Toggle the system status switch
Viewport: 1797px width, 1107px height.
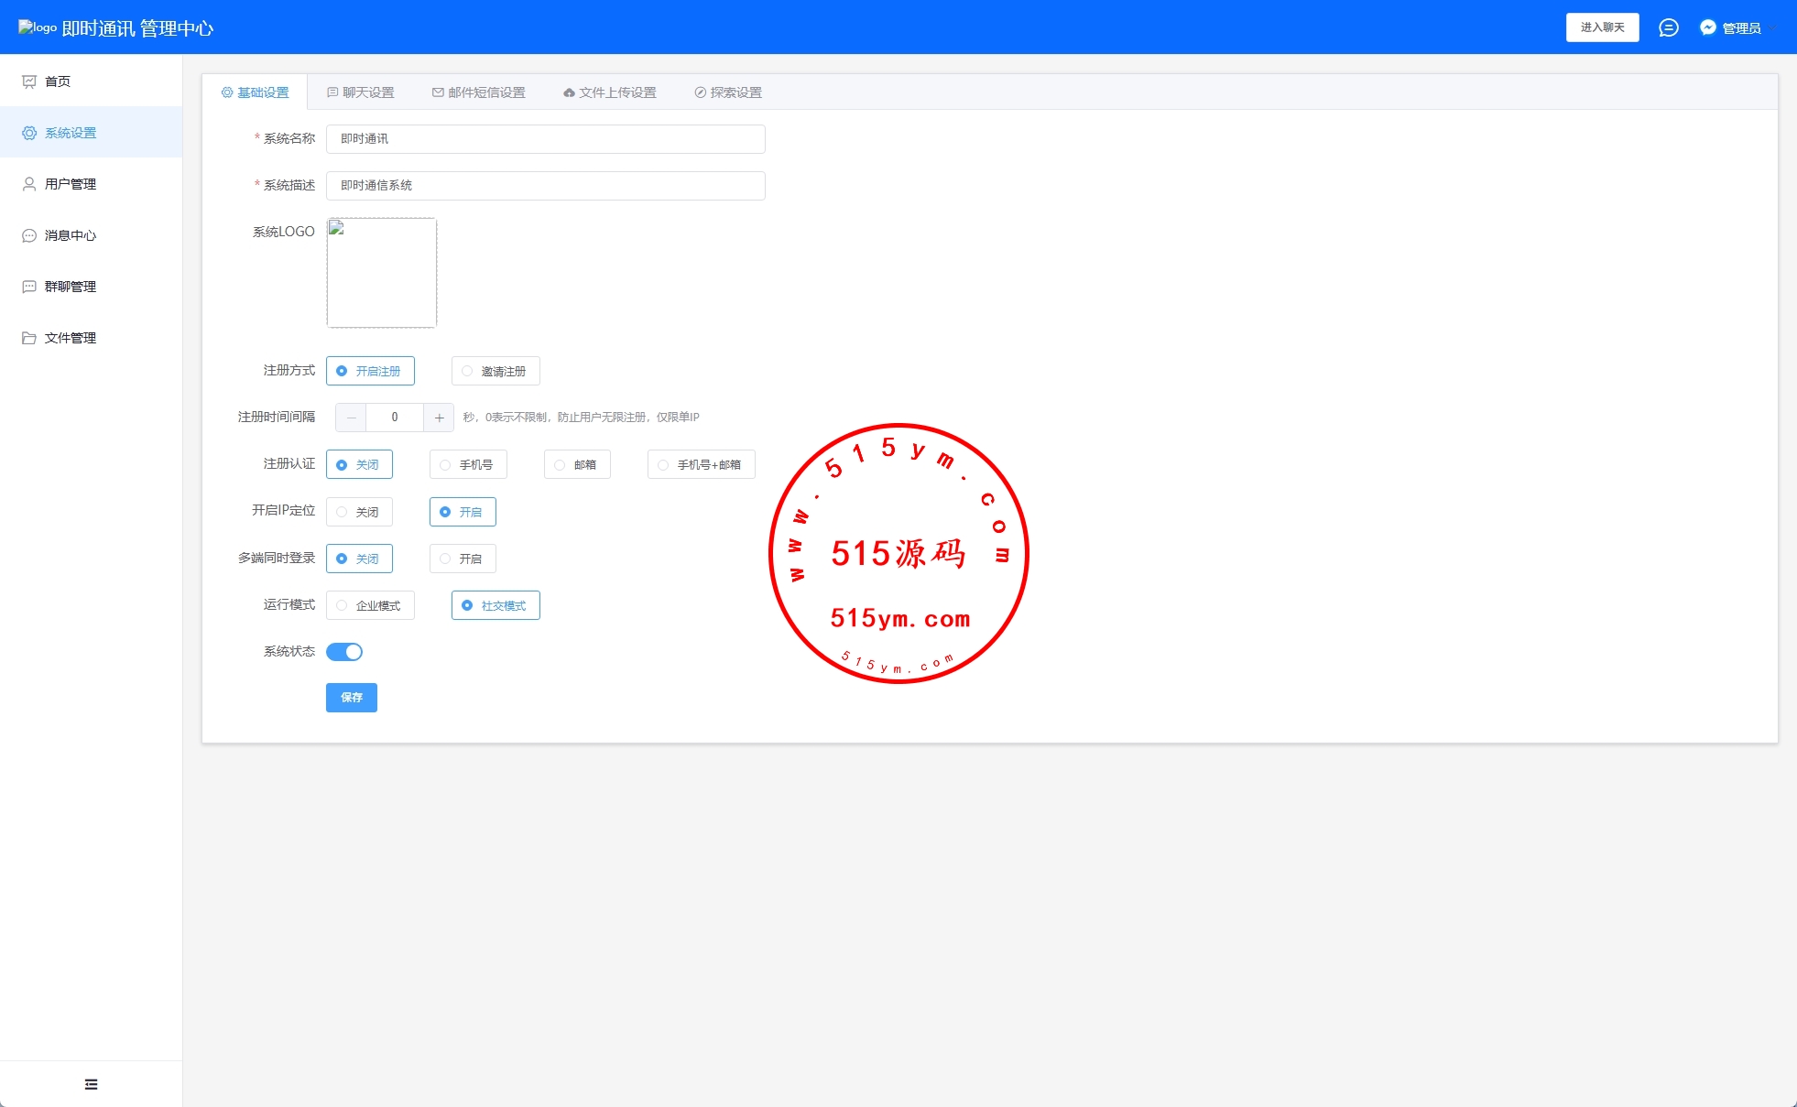[x=344, y=652]
